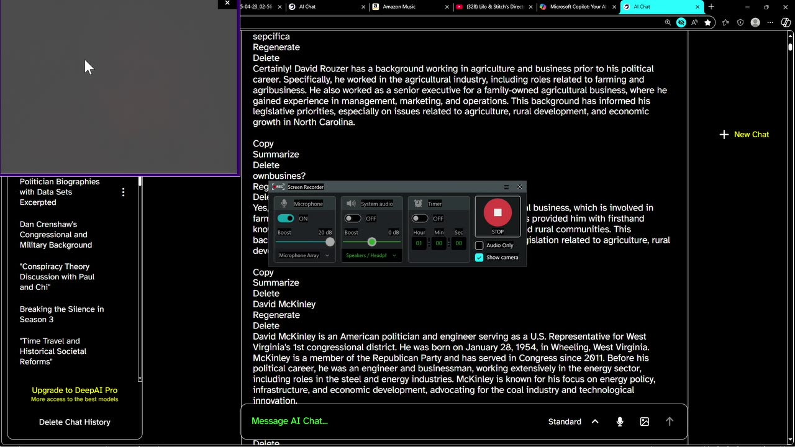Open the Copilot sidebar icon
Viewport: 795px width, 447px height.
click(786, 22)
